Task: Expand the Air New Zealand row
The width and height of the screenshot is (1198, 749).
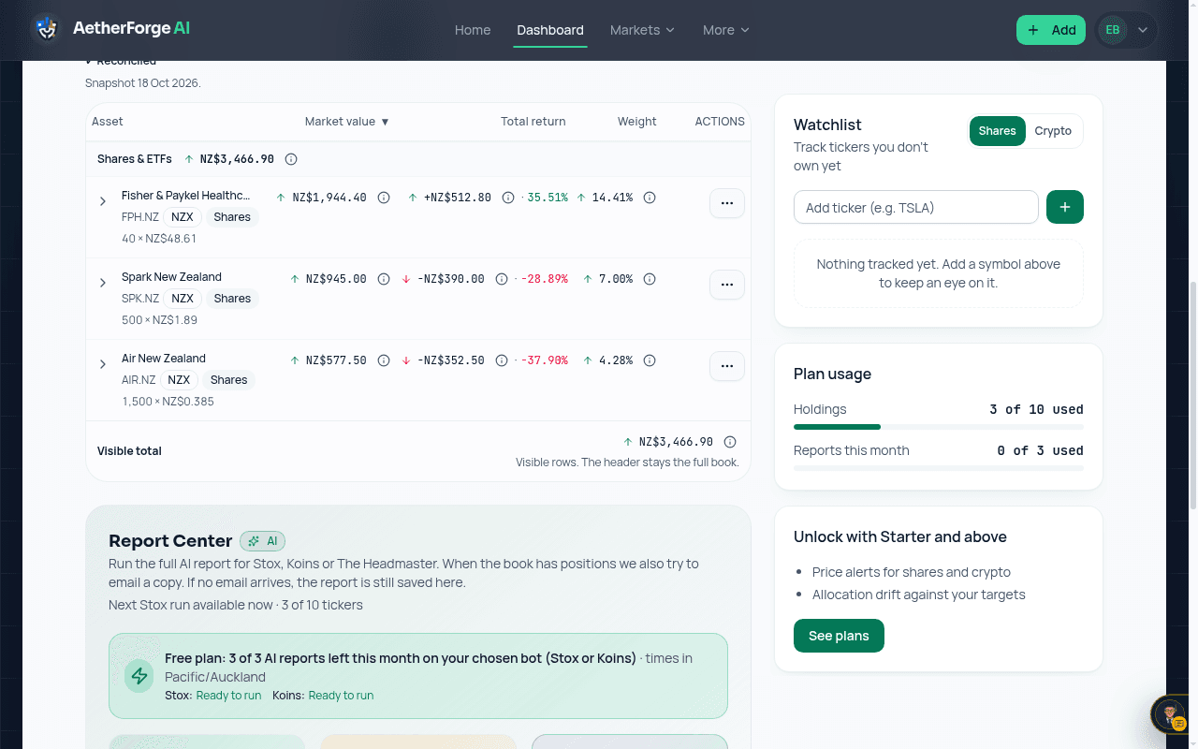Action: point(103,364)
